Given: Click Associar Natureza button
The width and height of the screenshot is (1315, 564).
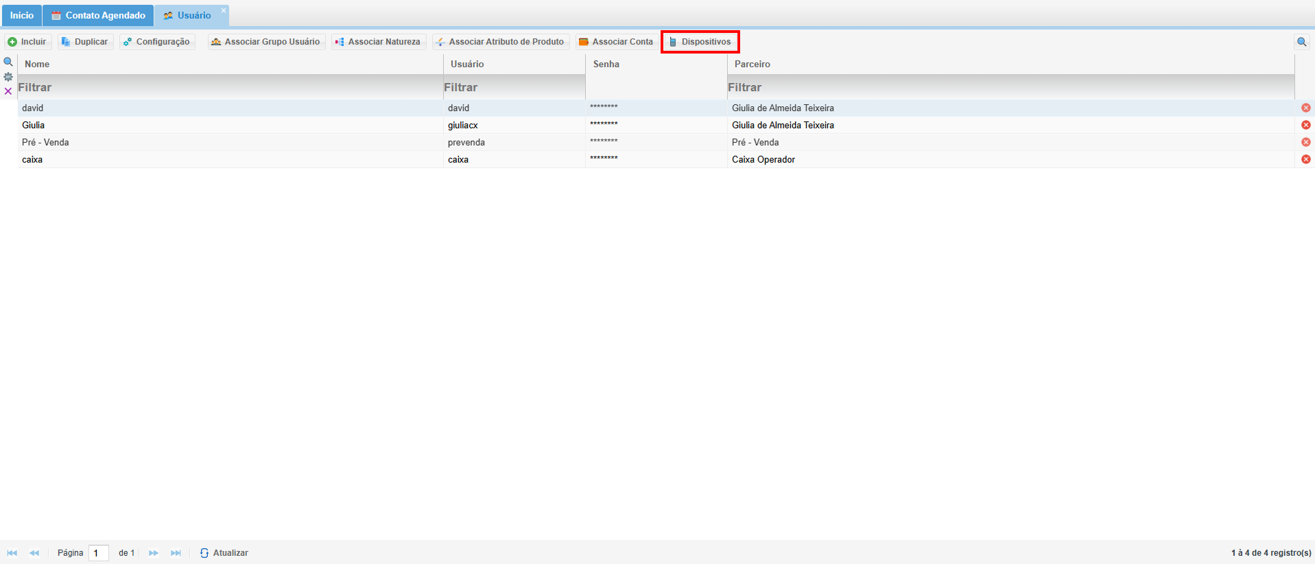Looking at the screenshot, I should pyautogui.click(x=378, y=42).
